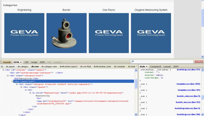
Task: Click the magnifier icon in Firebug search
Action: tap(132, 61)
